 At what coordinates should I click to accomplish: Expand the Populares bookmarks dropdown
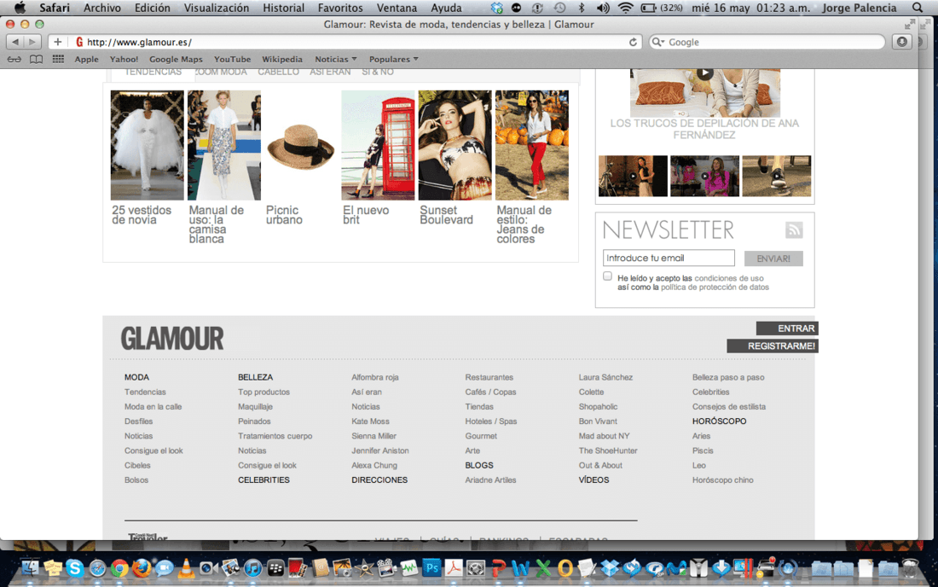pyautogui.click(x=394, y=59)
